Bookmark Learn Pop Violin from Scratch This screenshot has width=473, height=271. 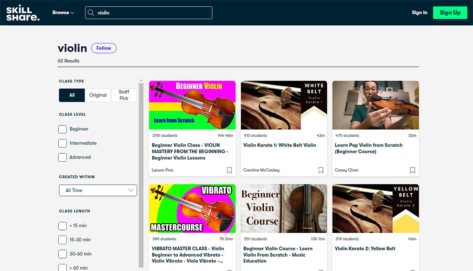coord(412,170)
